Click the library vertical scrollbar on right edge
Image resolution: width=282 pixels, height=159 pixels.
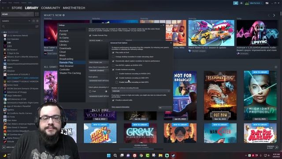point(281,14)
